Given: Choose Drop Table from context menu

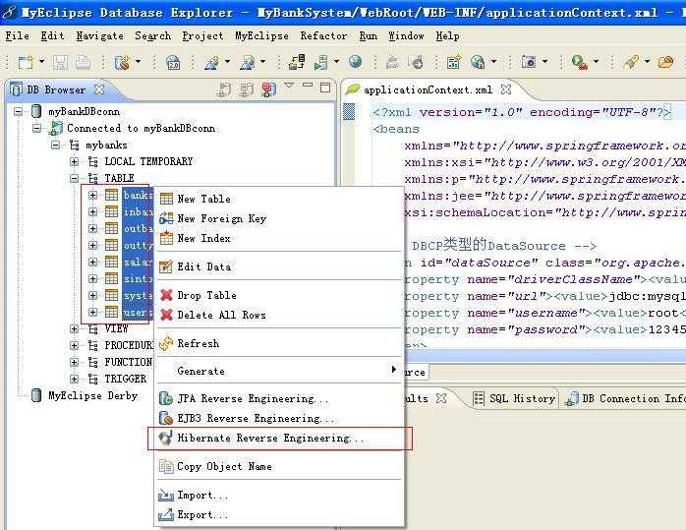Looking at the screenshot, I should pos(279,295).
